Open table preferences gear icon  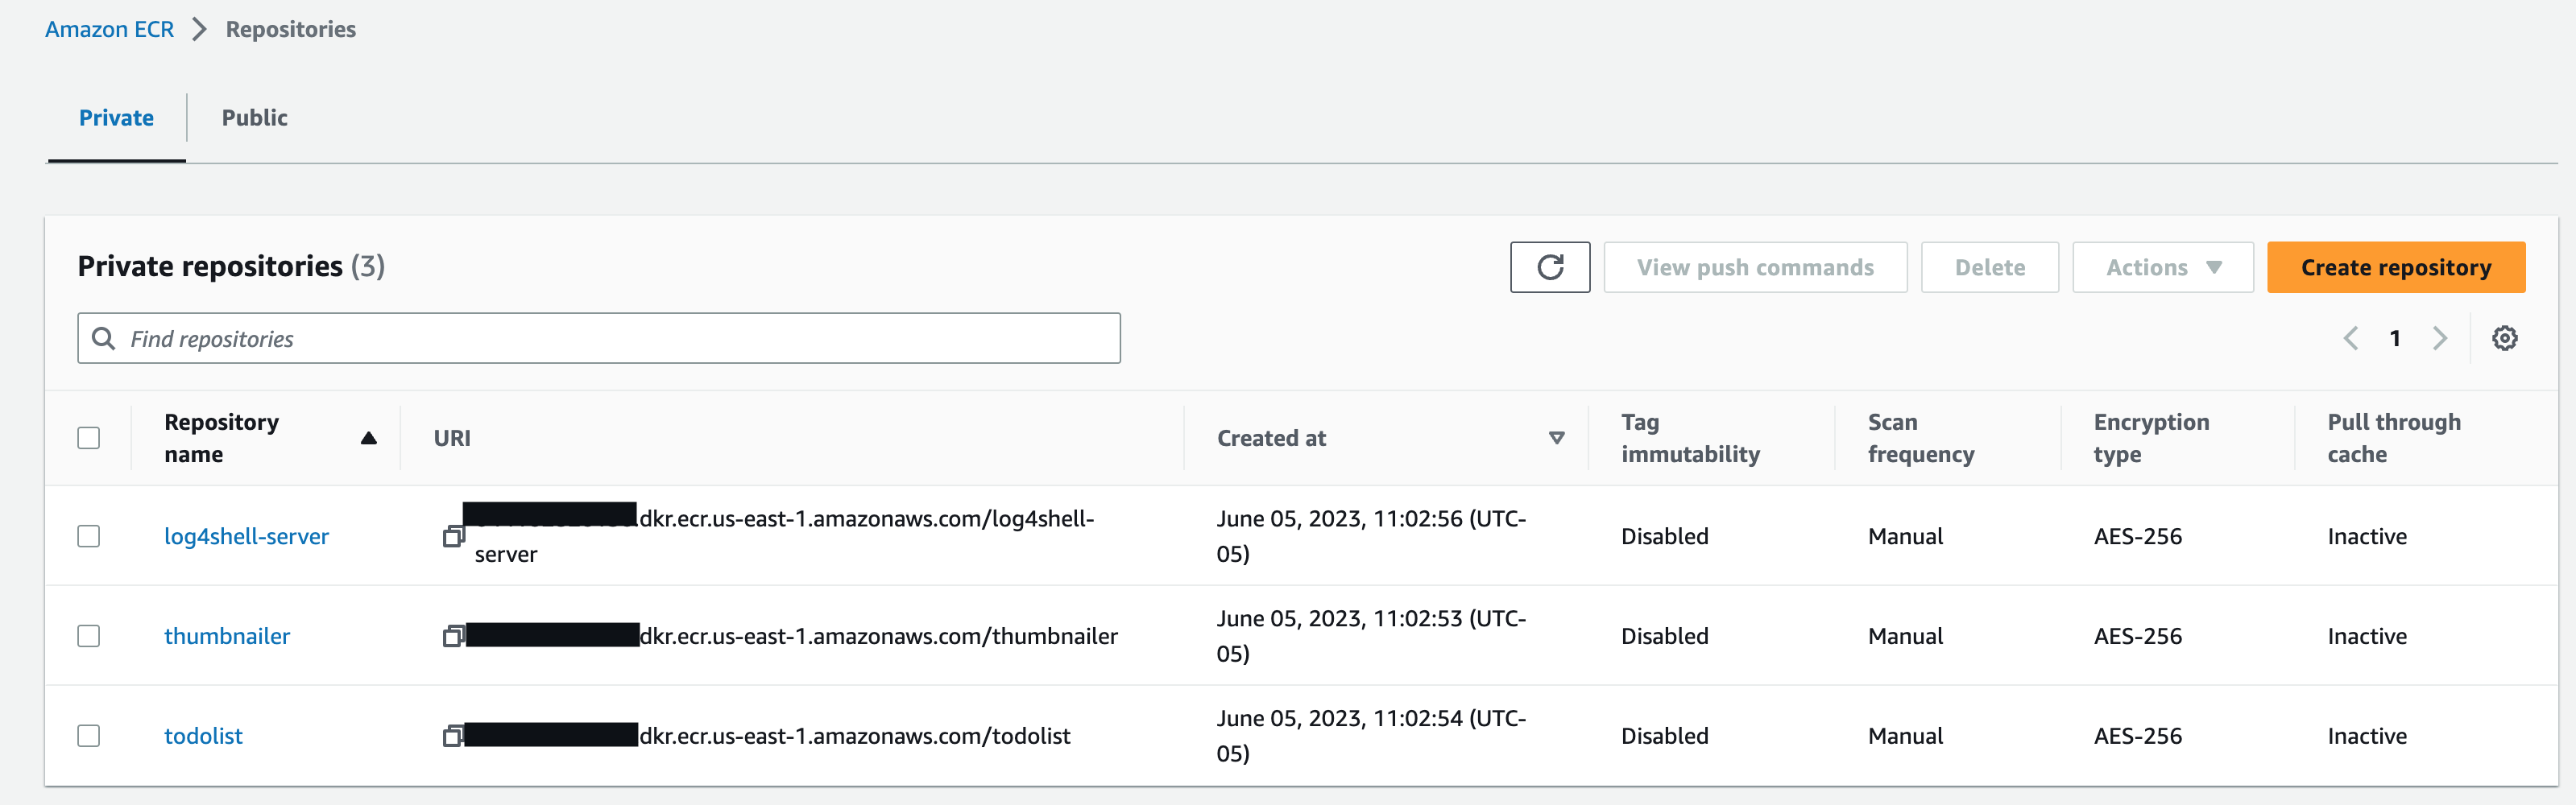[2504, 339]
